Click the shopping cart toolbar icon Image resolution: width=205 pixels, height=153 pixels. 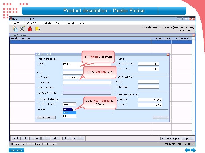[x=22, y=29]
